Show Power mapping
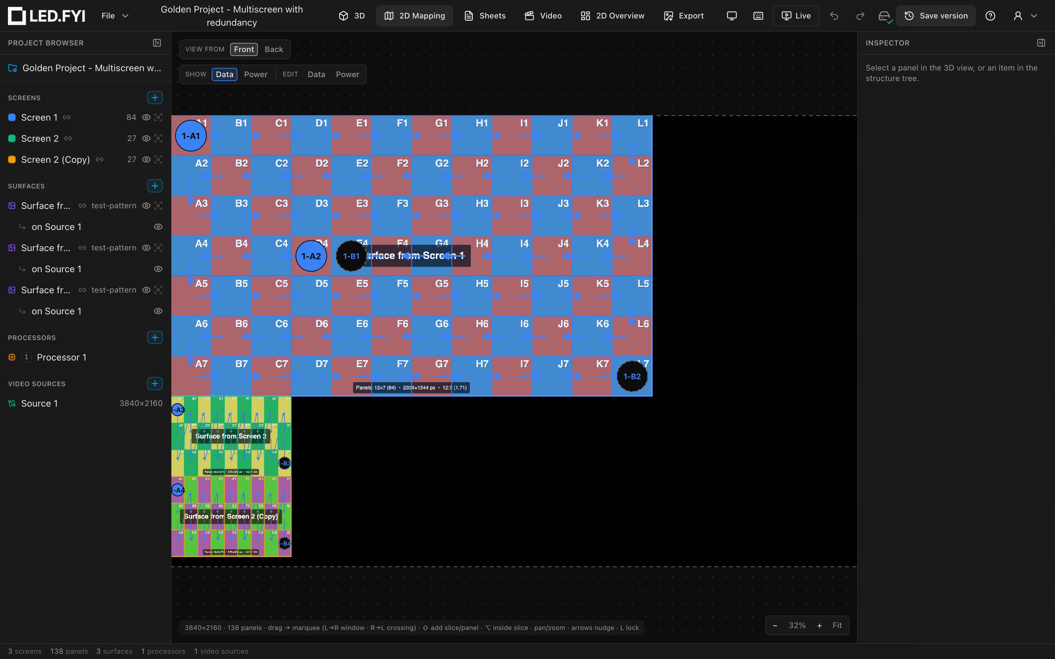Viewport: 1055px width, 659px height. coord(256,74)
